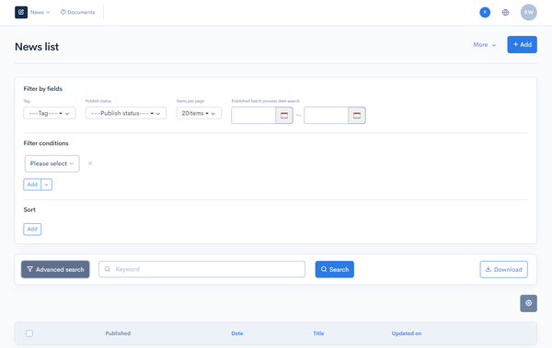552x348 pixels.
Task: Sort by the Date column header
Action: 237,333
